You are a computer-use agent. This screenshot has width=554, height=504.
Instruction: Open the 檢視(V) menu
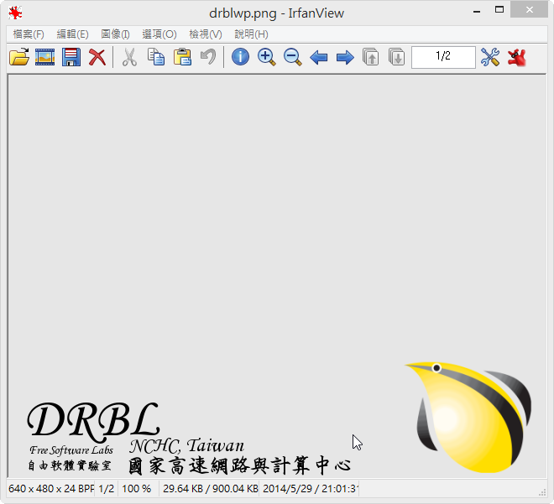click(206, 34)
